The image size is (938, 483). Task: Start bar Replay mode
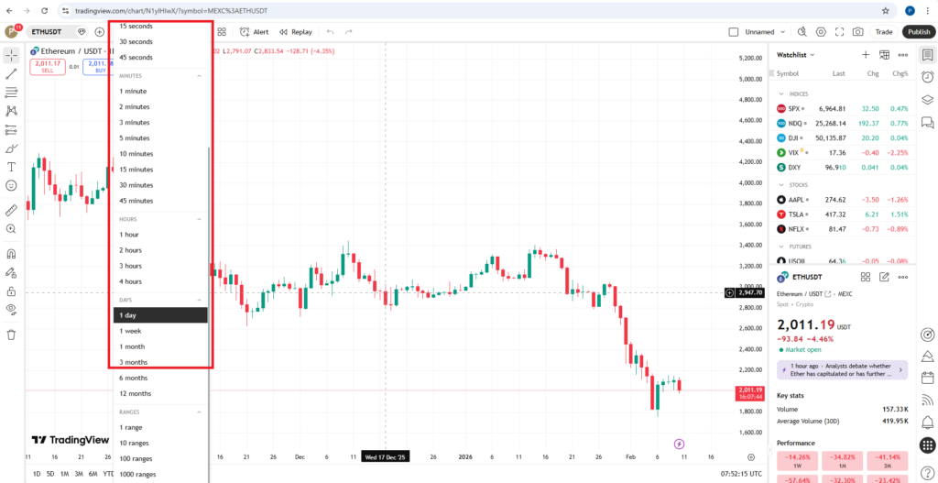296,31
